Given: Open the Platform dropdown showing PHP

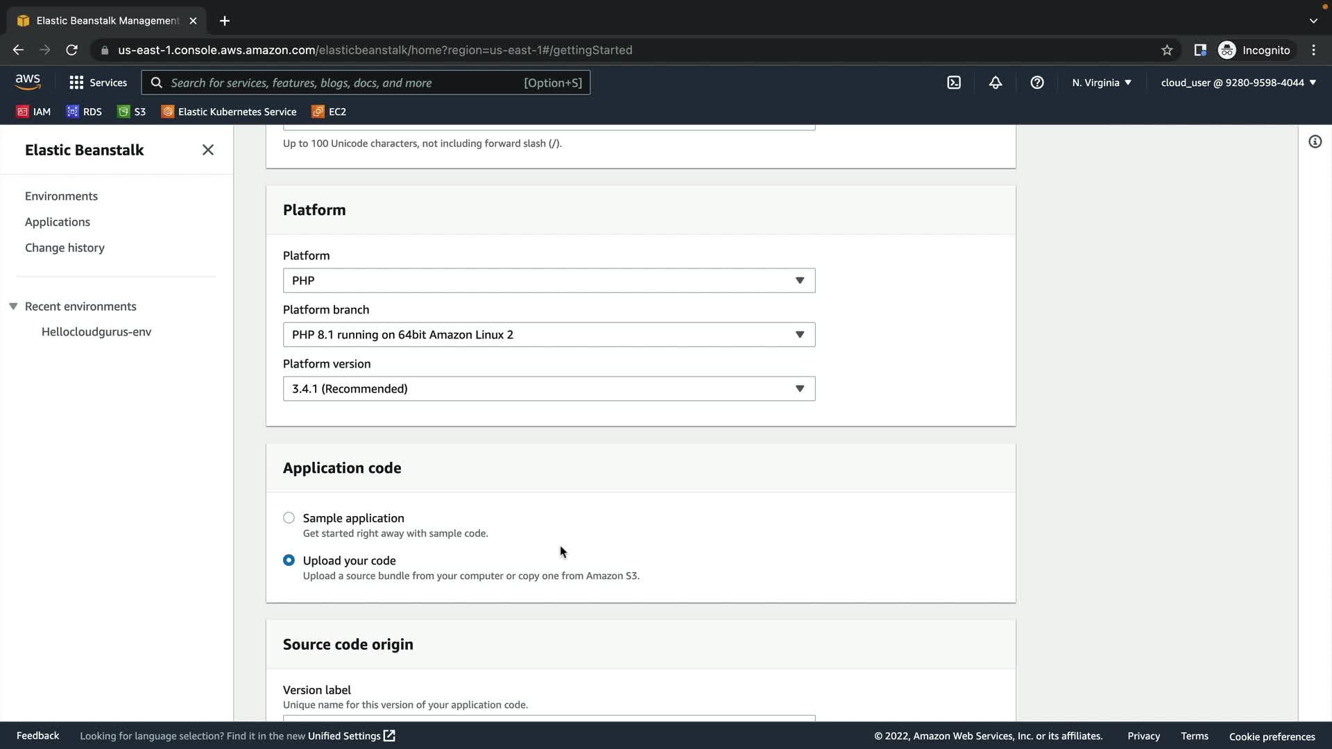Looking at the screenshot, I should [x=549, y=280].
